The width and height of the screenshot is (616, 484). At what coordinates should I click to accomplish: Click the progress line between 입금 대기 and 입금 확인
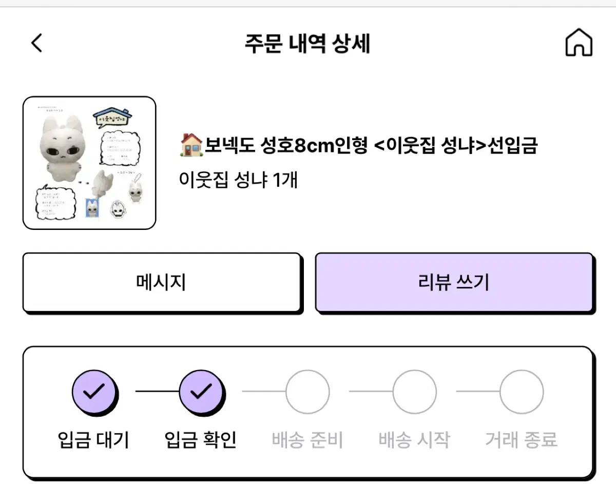point(157,391)
